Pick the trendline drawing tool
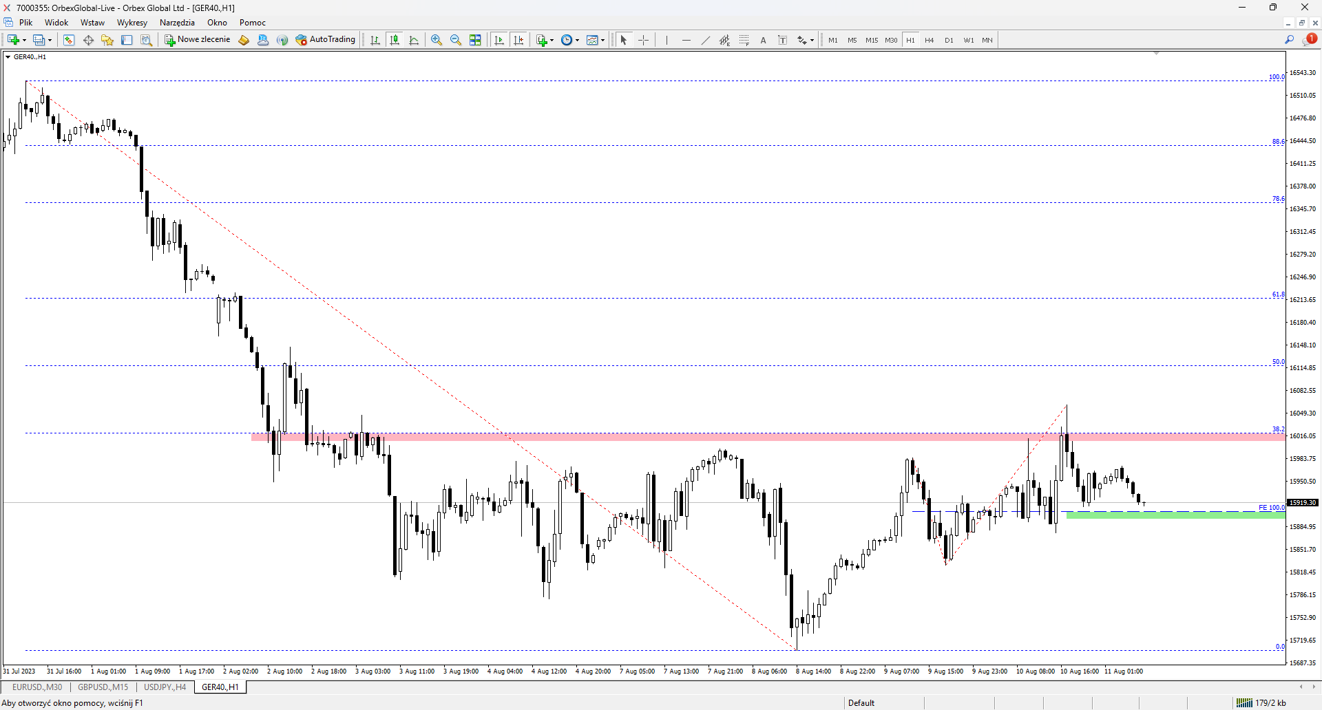Viewport: 1322px width, 710px height. point(705,40)
